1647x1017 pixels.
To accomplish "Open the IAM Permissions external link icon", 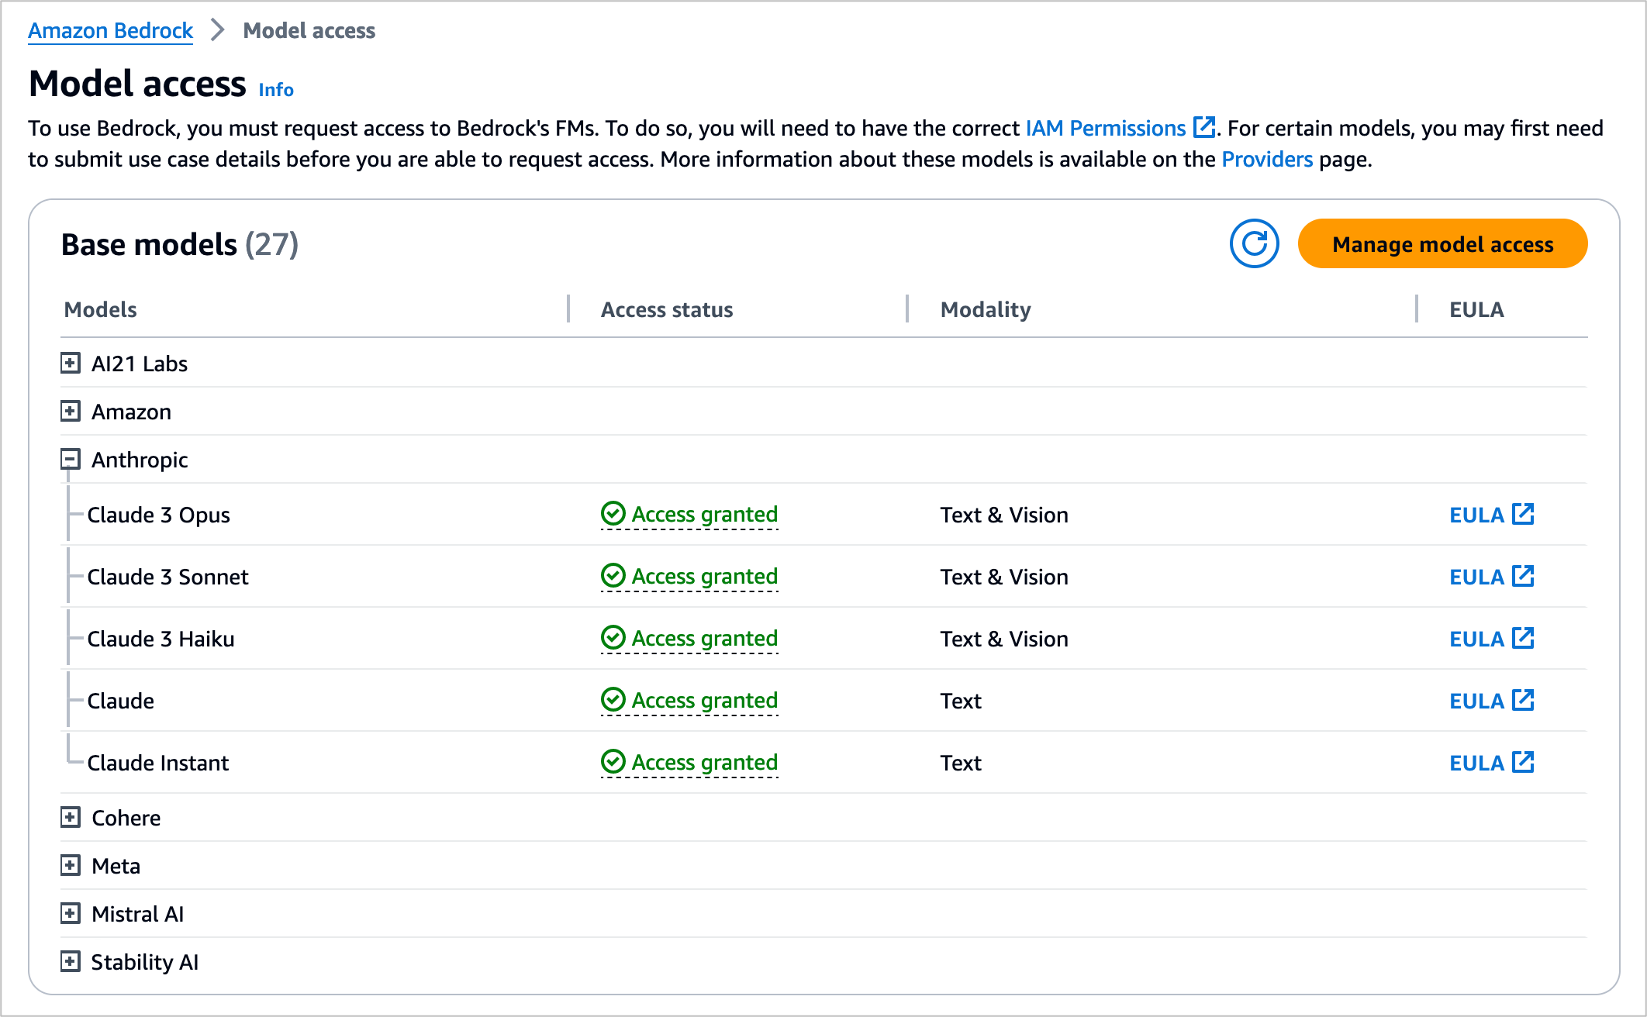I will (x=1203, y=127).
